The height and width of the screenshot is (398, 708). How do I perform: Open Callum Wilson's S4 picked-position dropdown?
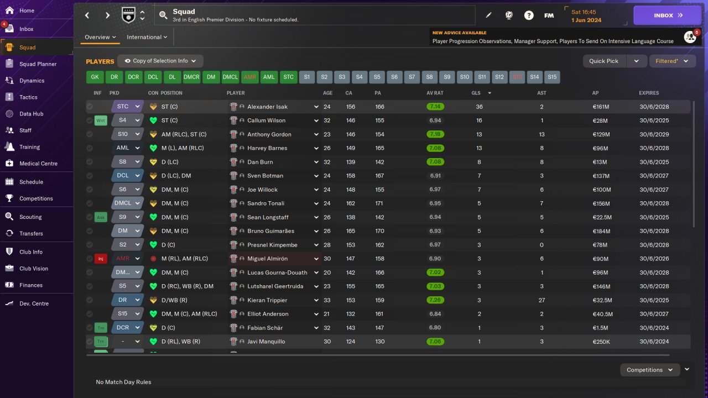(x=127, y=121)
